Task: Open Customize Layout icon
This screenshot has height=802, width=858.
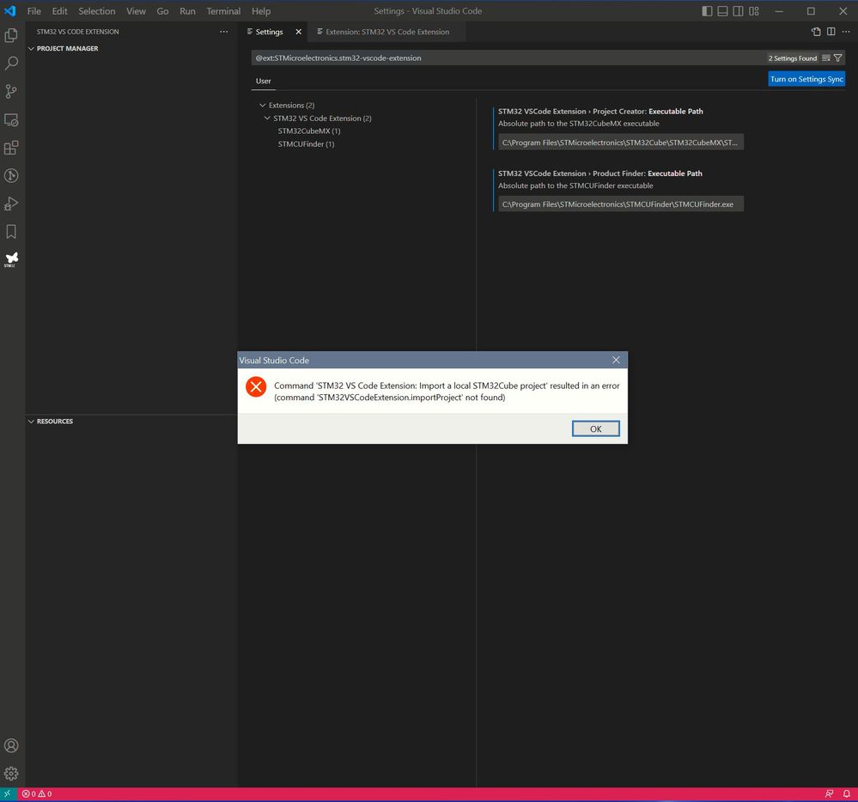Action: point(754,11)
